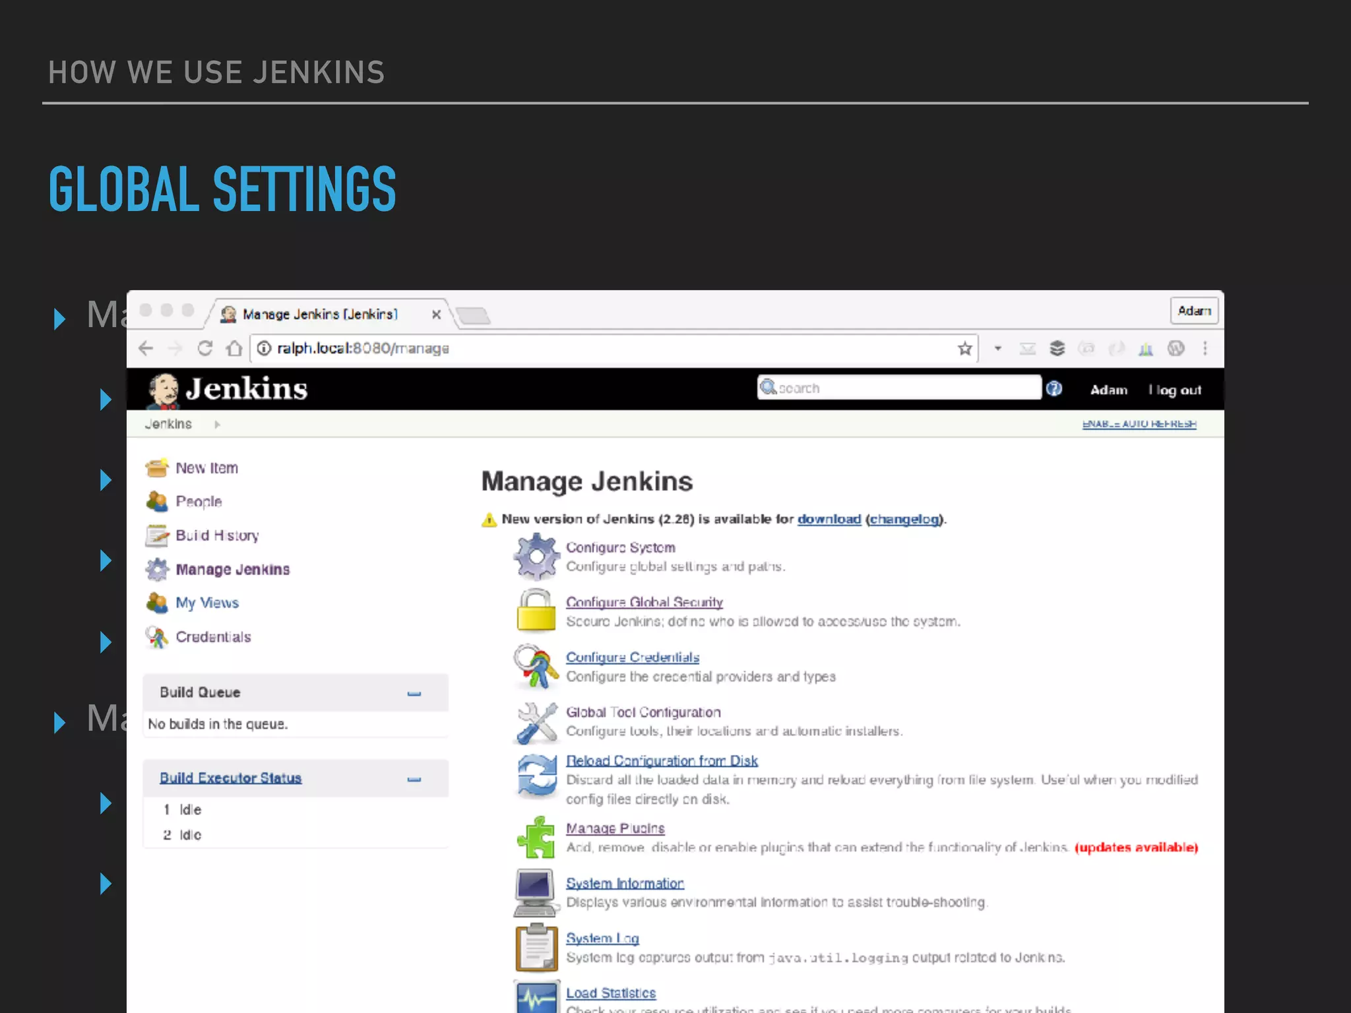Viewport: 1351px width, 1013px height.
Task: Click the Configure System gear icon
Action: tap(536, 557)
